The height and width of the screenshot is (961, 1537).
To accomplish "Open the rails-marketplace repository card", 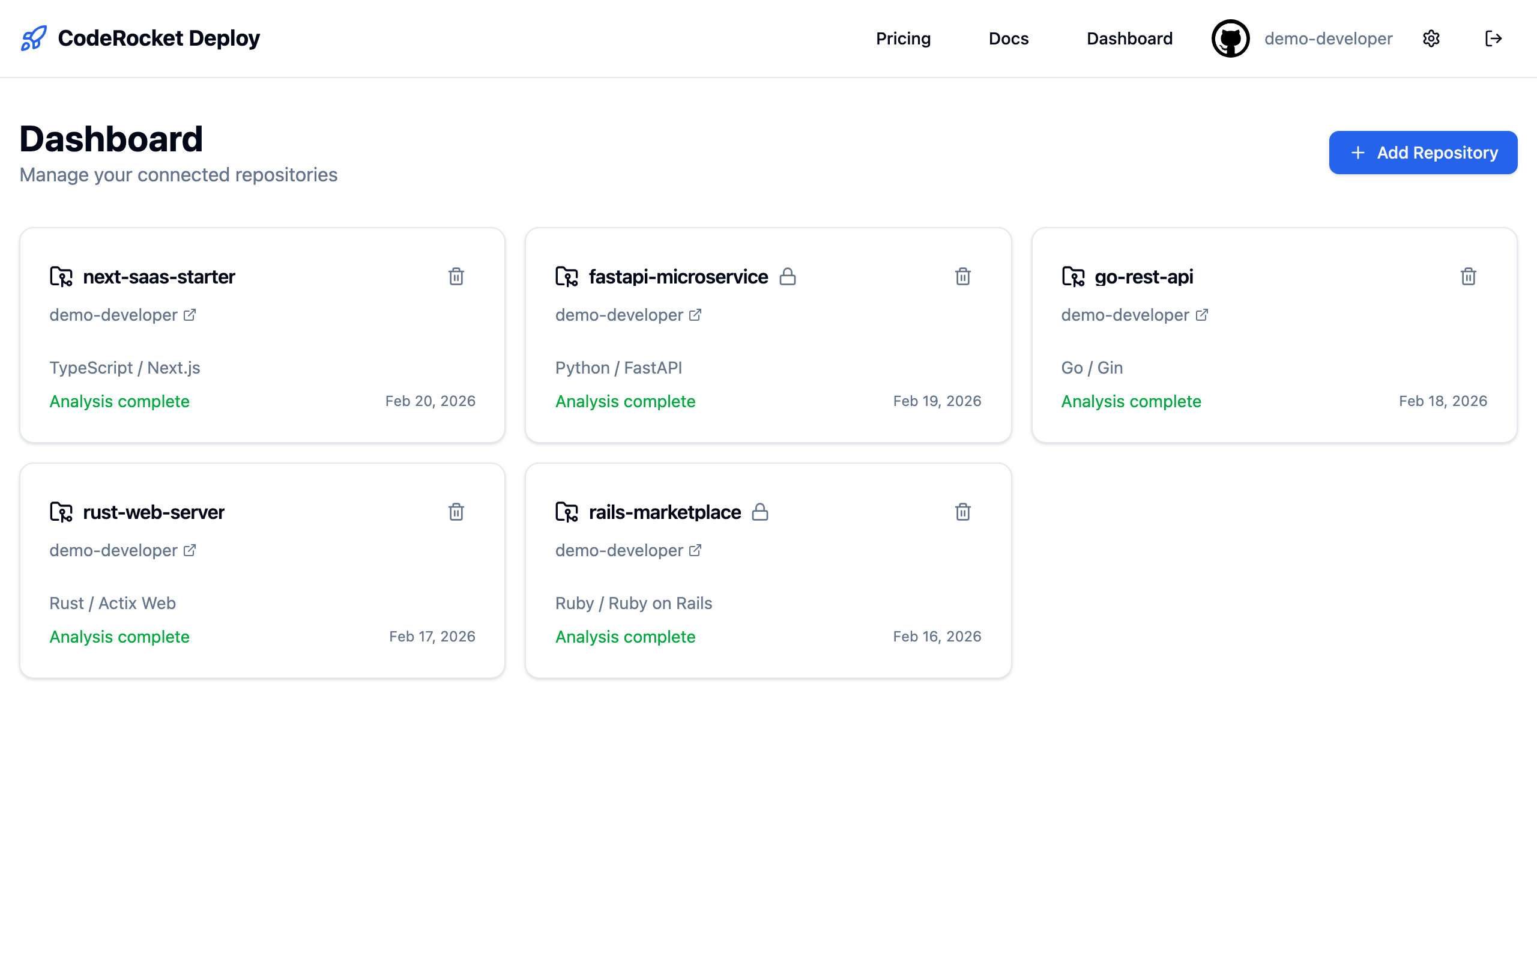I will coord(665,512).
